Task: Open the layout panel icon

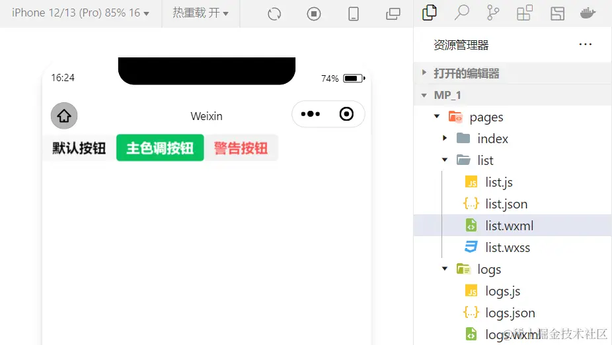Action: click(557, 14)
